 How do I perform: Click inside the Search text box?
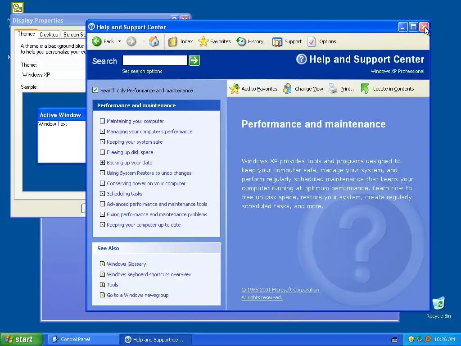155,60
